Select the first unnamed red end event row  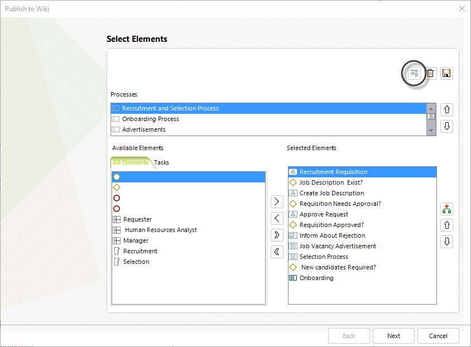pos(189,198)
